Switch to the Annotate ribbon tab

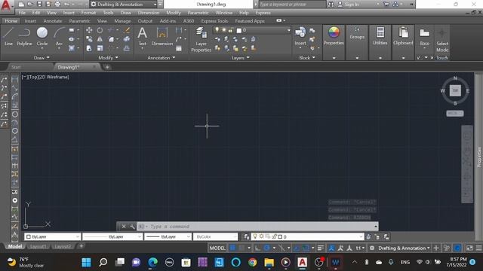click(53, 21)
